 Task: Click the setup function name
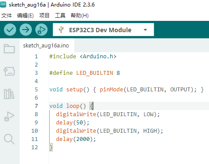tap(75, 90)
